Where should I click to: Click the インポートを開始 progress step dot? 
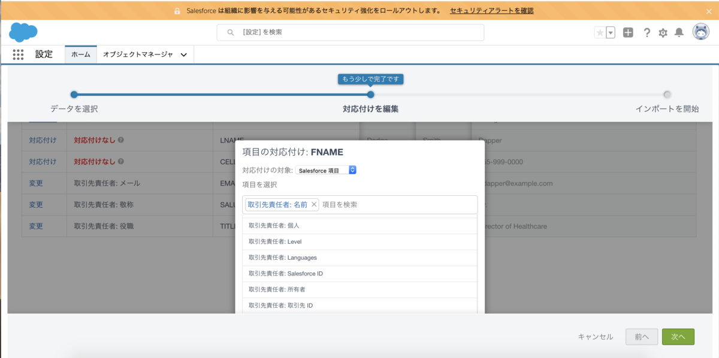click(x=667, y=94)
